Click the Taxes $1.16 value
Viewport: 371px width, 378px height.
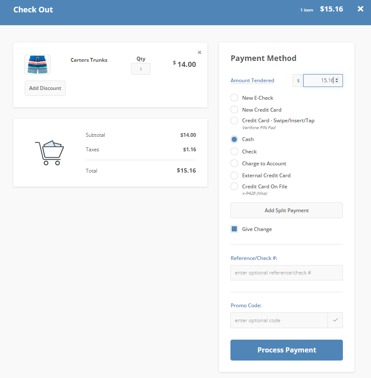pos(190,150)
